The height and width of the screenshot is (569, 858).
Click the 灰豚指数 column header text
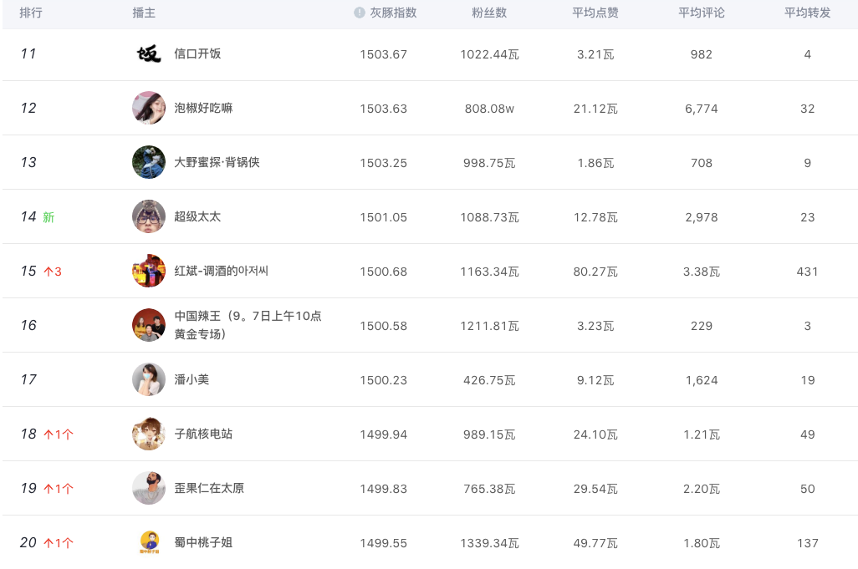[393, 13]
